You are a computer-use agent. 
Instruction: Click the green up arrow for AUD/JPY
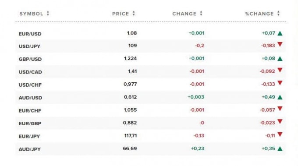click(x=280, y=149)
